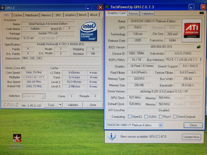The image size is (207, 155).
Task: Minimize the GPU-Z window
Action: (191, 7)
